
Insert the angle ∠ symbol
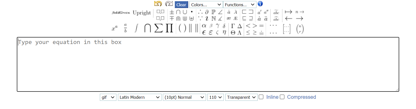click(220, 12)
